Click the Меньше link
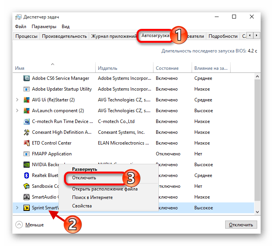This screenshot has height=246, width=273. (34, 225)
